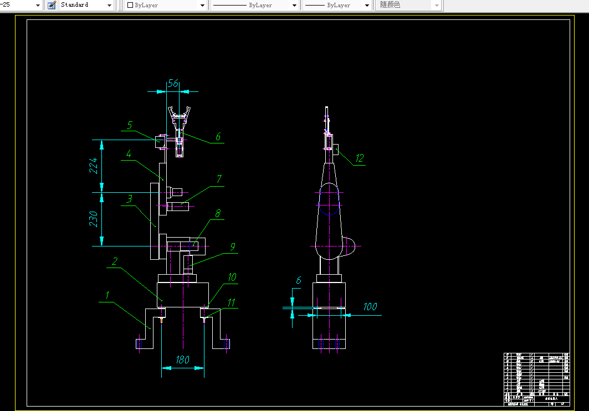Screen dimensions: 589x411
Task: Select the title block parts table
Action: coord(536,379)
